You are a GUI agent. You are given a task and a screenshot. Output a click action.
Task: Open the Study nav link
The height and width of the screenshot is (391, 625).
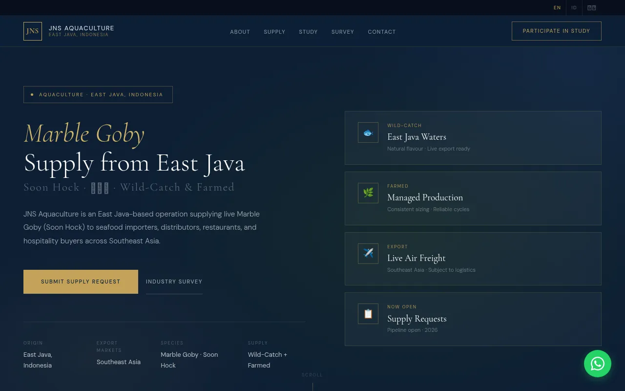[x=309, y=32]
